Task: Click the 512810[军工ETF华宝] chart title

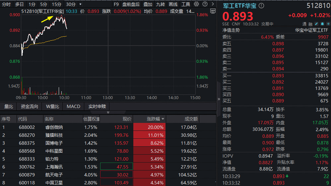Action: coord(43,11)
